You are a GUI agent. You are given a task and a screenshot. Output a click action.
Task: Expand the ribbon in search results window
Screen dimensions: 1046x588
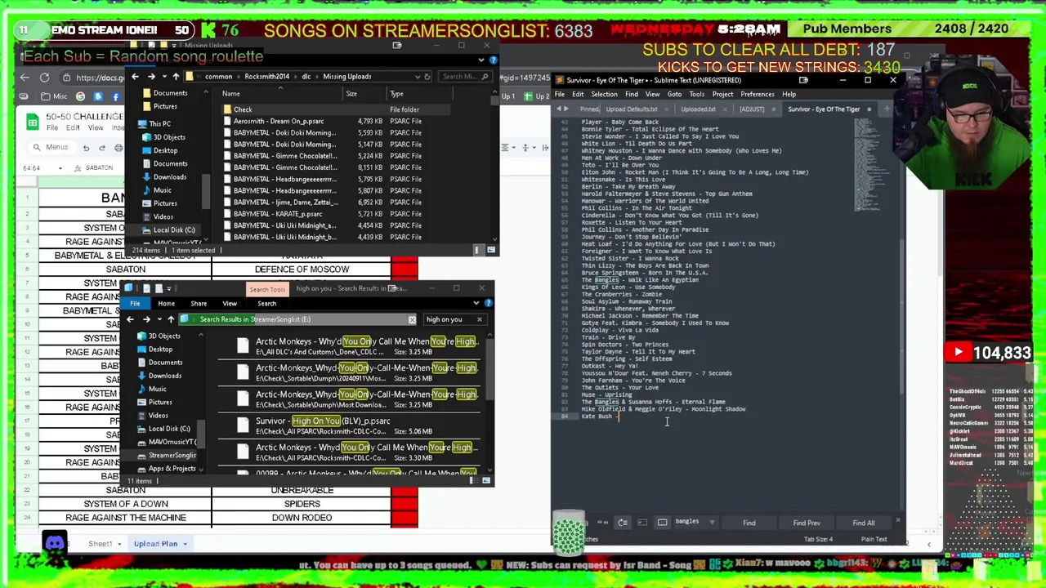(x=476, y=303)
